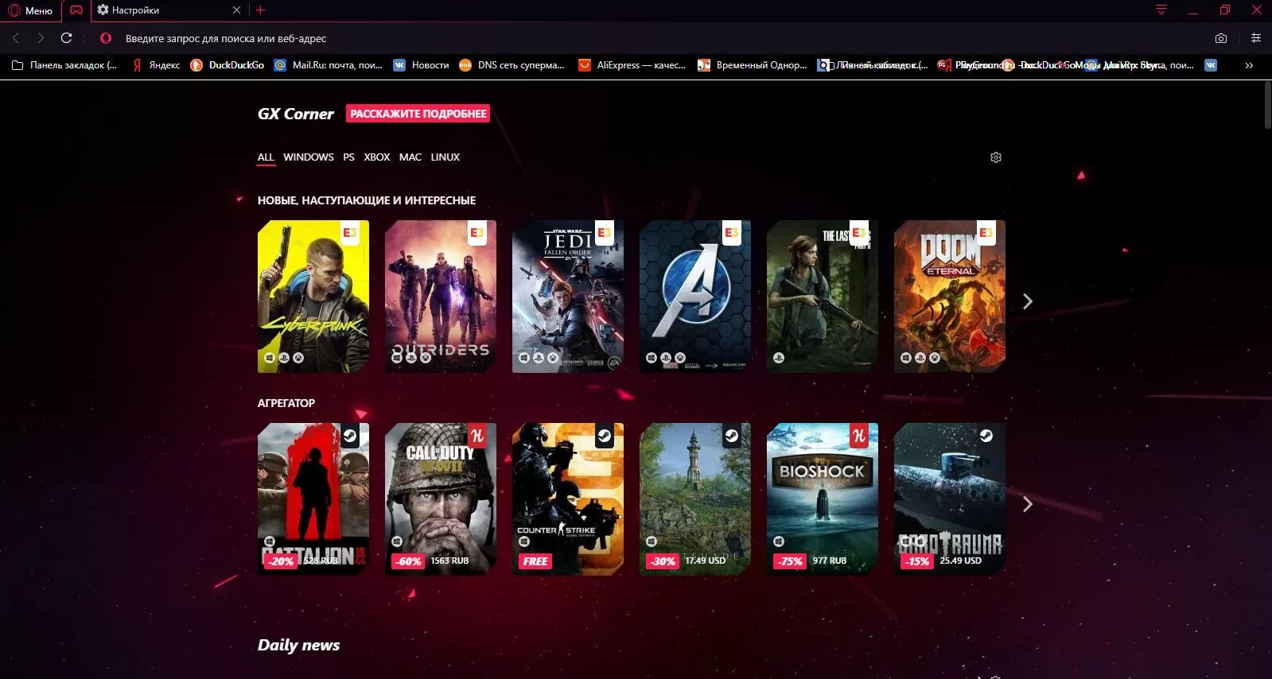This screenshot has width=1272, height=679.
Task: Open the Call of Duty WWII deal
Action: pyautogui.click(x=441, y=499)
